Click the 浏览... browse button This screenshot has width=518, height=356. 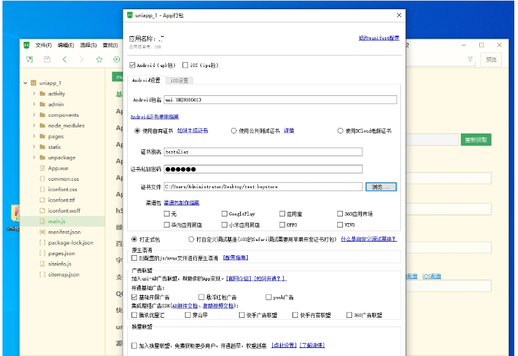coord(381,186)
